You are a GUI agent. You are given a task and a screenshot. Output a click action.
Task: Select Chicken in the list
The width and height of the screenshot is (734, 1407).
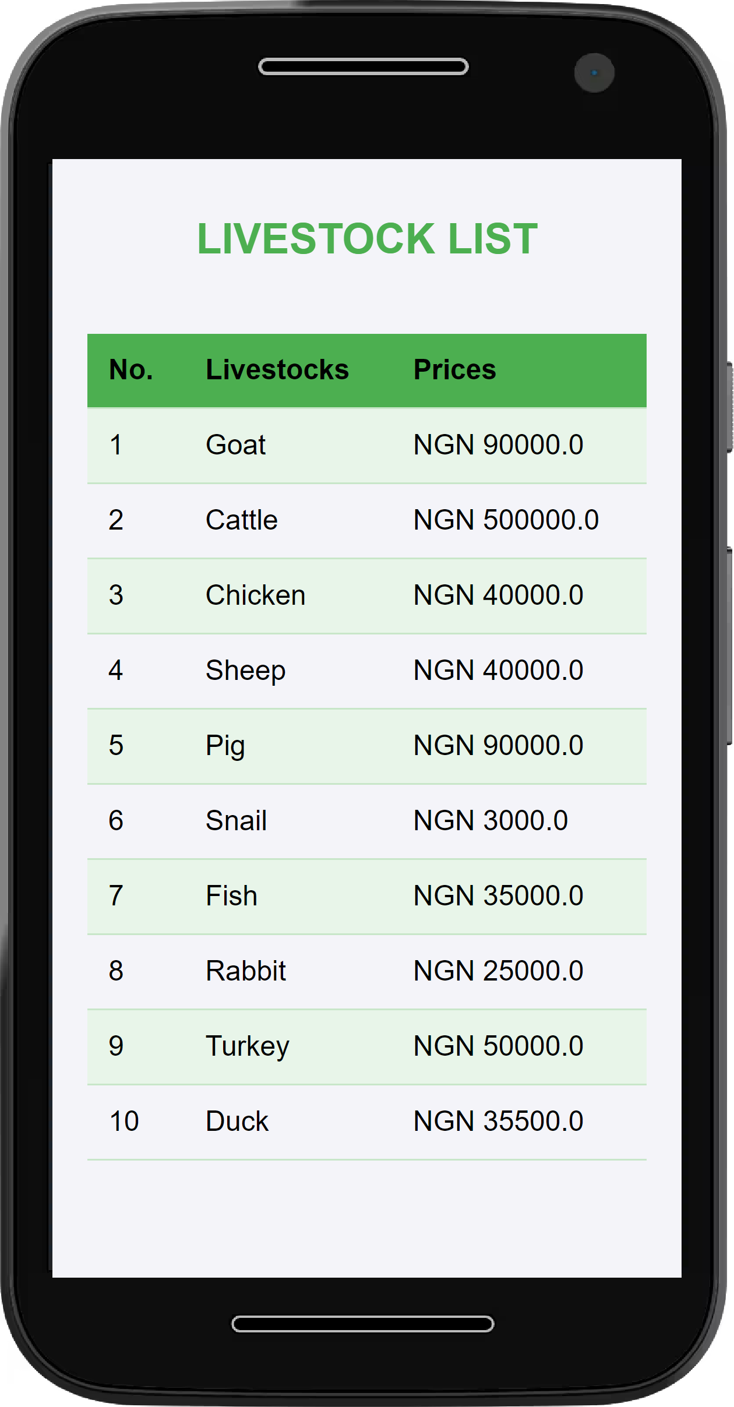tap(255, 595)
